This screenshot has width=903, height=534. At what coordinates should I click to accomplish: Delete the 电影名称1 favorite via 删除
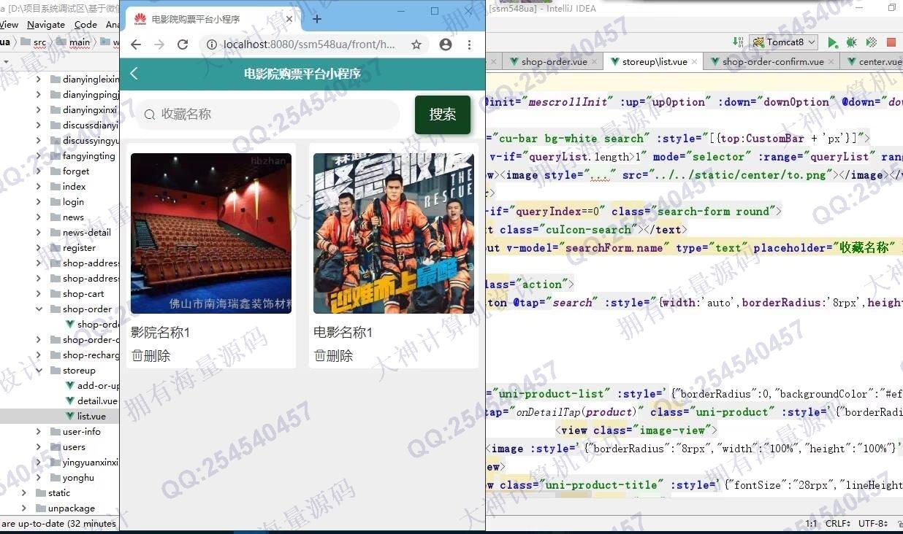333,355
